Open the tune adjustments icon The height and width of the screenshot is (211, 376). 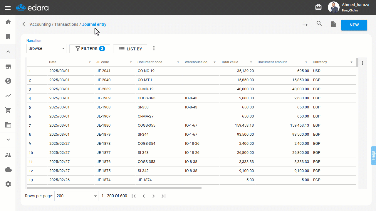(x=305, y=24)
